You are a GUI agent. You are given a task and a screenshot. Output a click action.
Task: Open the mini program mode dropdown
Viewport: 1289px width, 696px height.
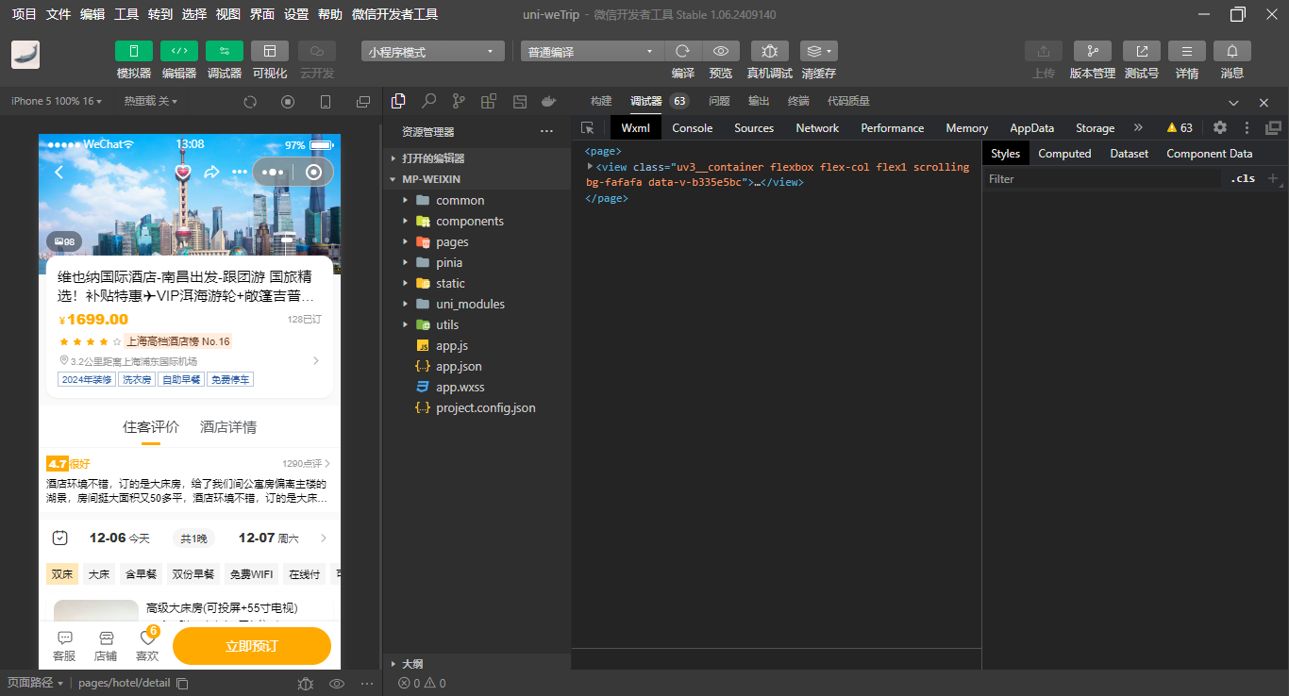point(433,52)
